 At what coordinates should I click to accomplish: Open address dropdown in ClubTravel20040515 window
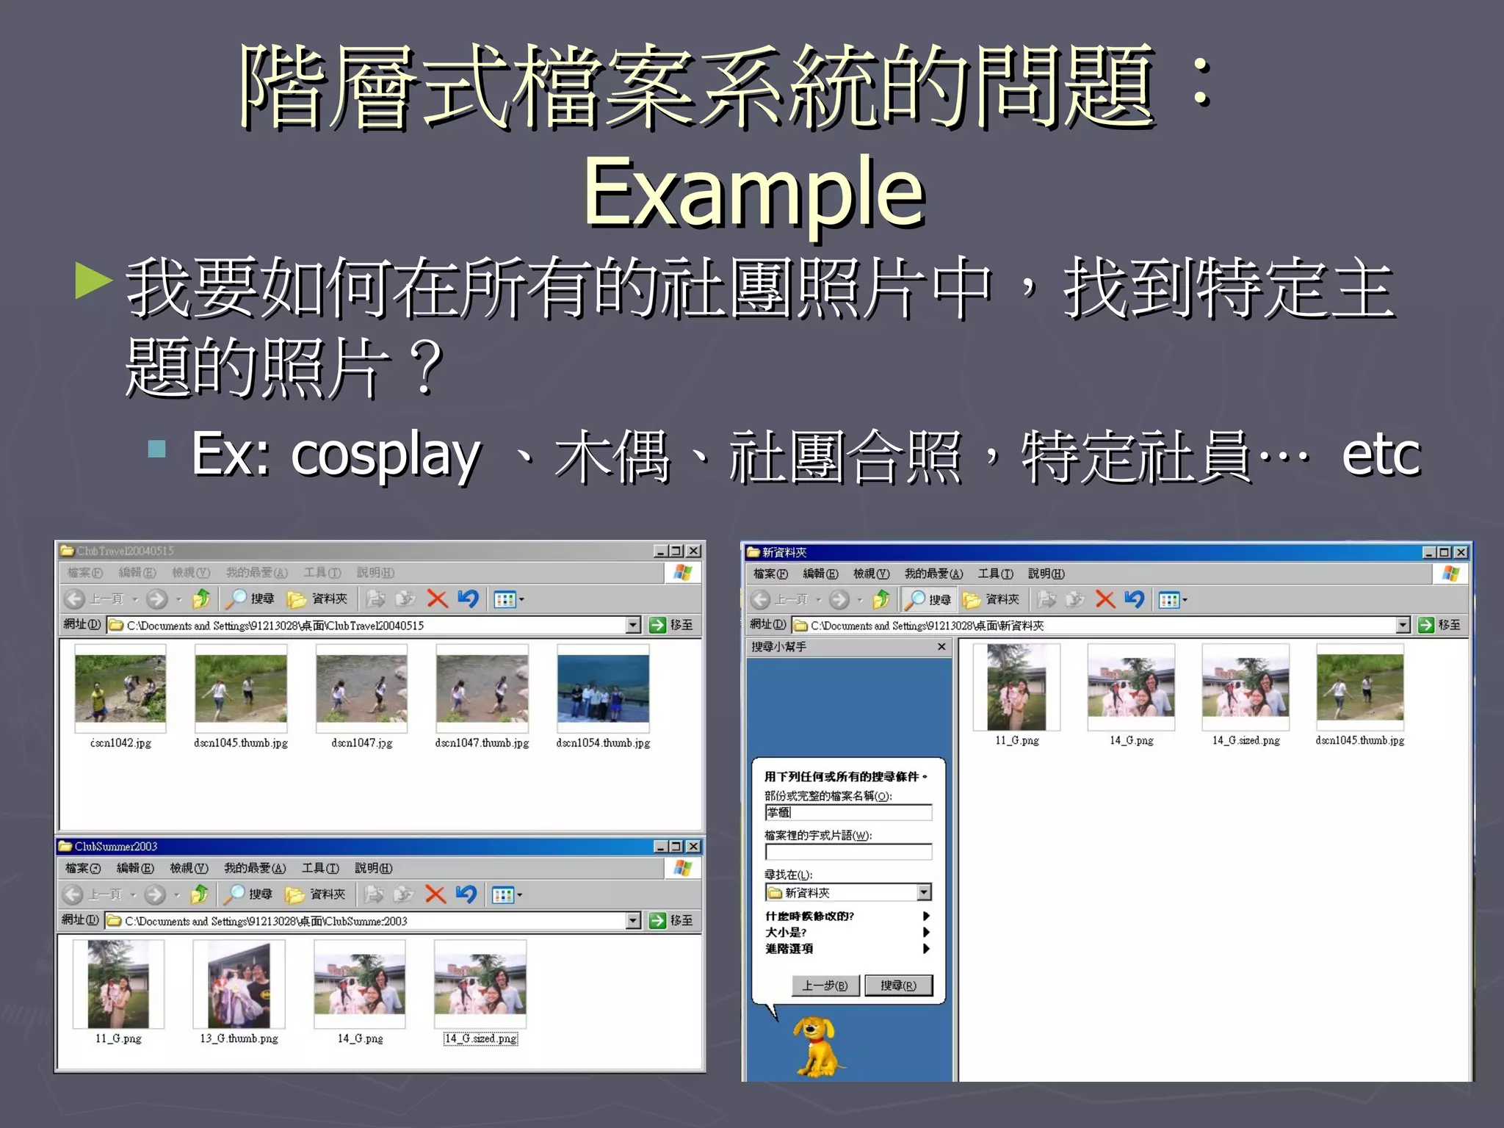633,625
